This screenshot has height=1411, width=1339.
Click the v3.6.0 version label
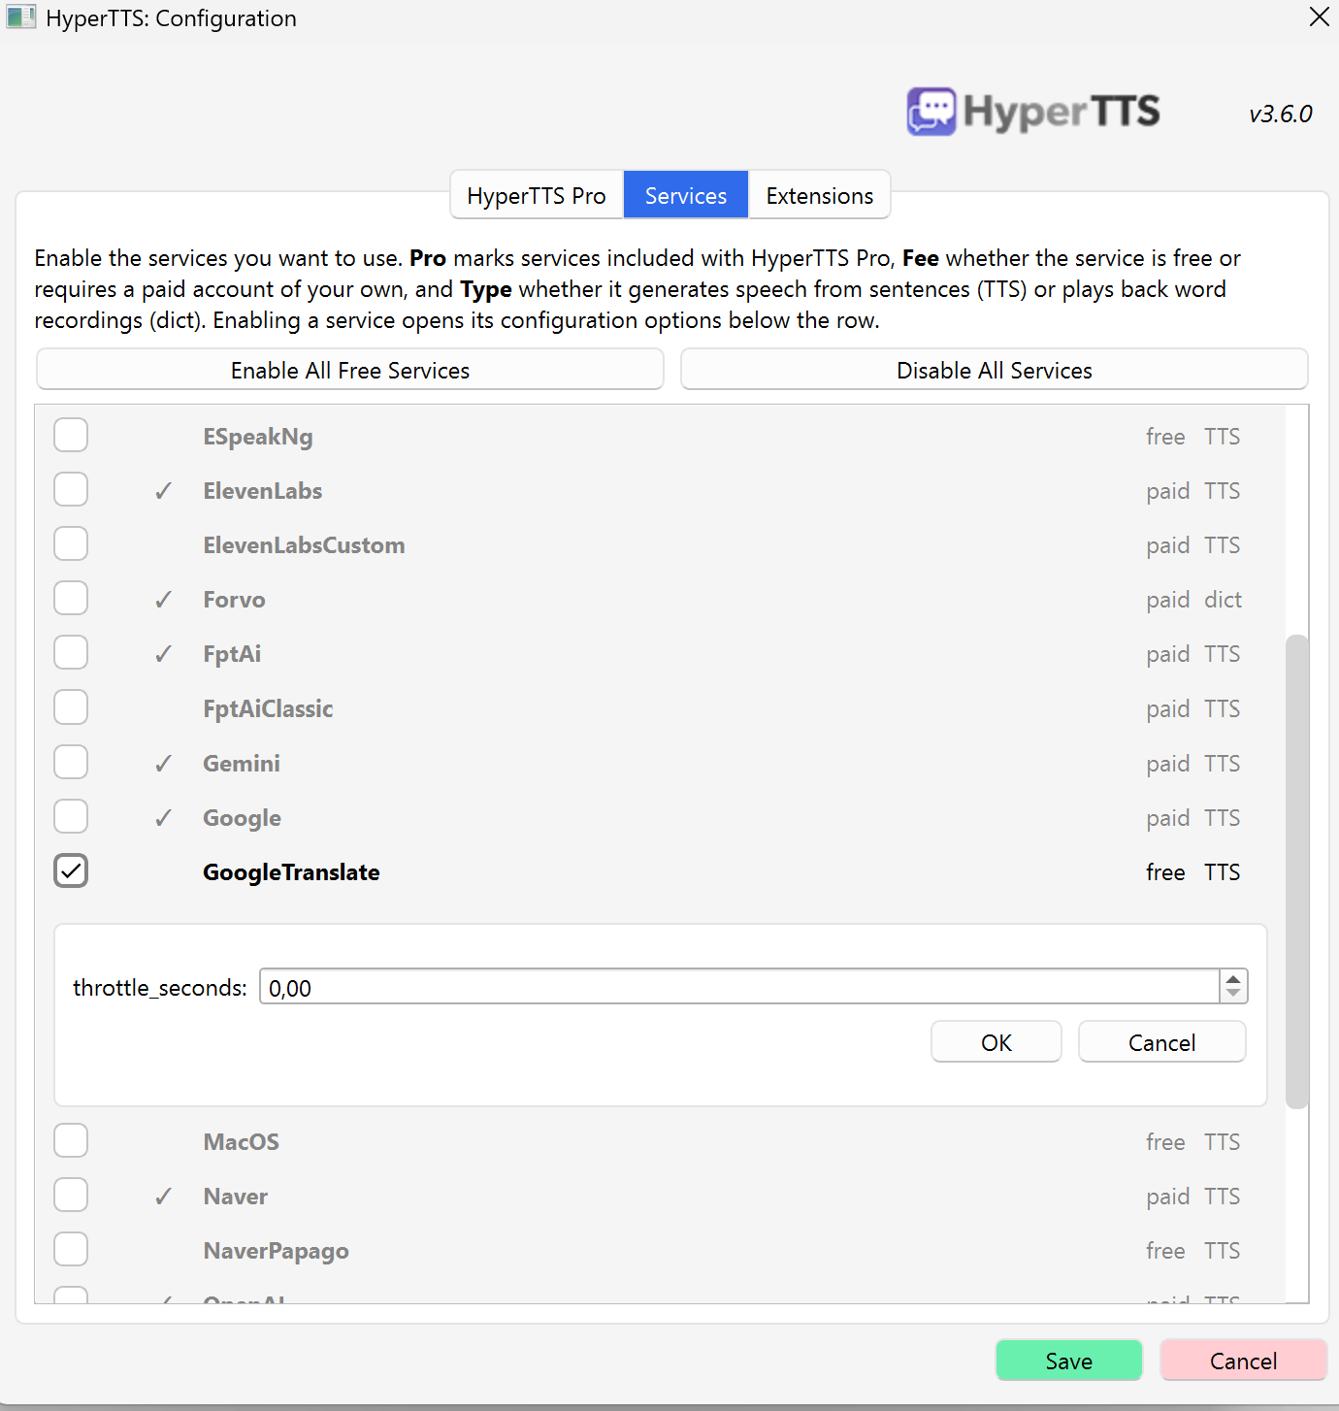point(1281,114)
